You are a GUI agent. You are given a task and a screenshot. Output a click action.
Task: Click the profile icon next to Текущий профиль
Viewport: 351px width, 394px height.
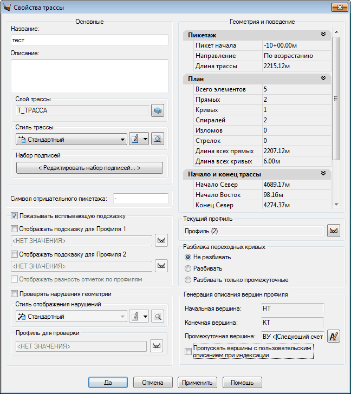tap(334, 232)
